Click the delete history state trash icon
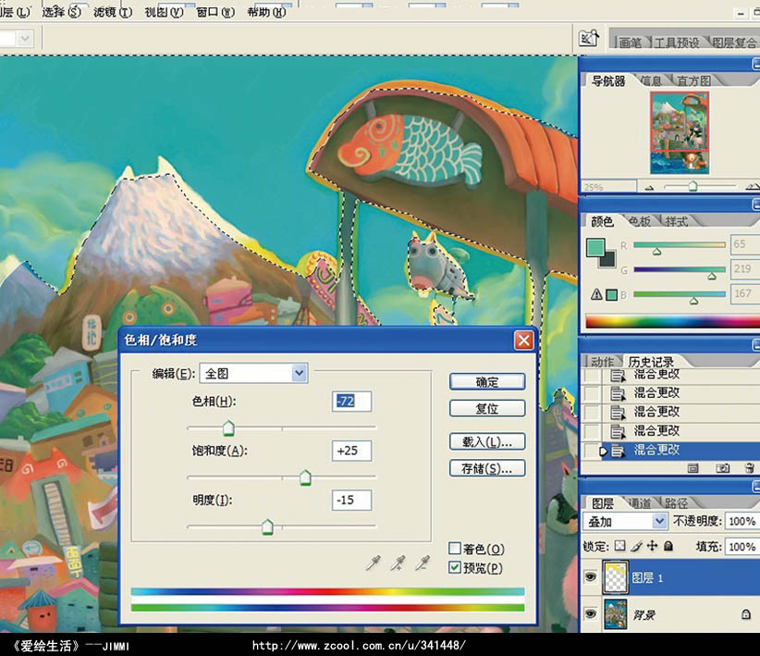 click(x=749, y=468)
